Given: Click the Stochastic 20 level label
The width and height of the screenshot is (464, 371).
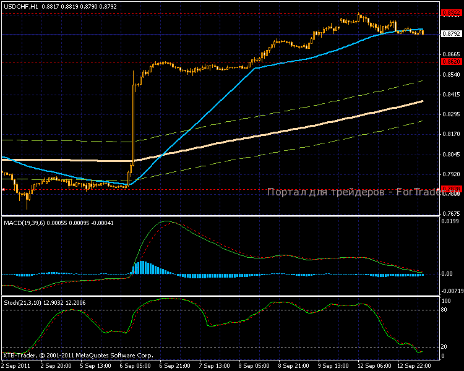Looking at the screenshot, I should (x=444, y=347).
